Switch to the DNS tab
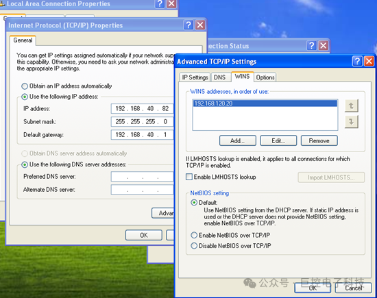 (219, 77)
